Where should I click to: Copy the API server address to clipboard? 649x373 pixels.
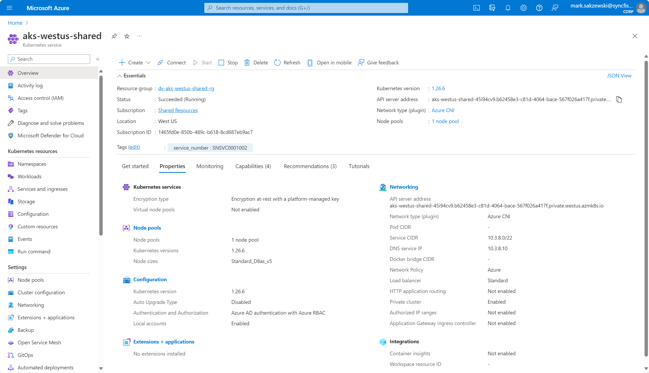619,99
